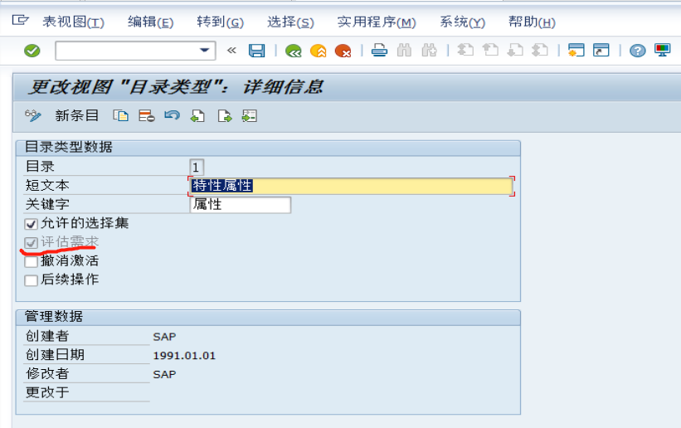Click the menu window icon before 表视图
681x428 pixels.
tap(20, 20)
